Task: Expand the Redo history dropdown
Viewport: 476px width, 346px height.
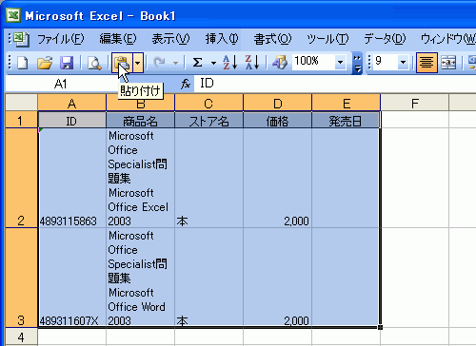Action: click(175, 63)
